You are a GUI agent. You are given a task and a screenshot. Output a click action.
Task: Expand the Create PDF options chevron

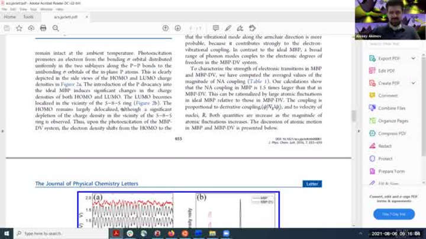coord(413,83)
